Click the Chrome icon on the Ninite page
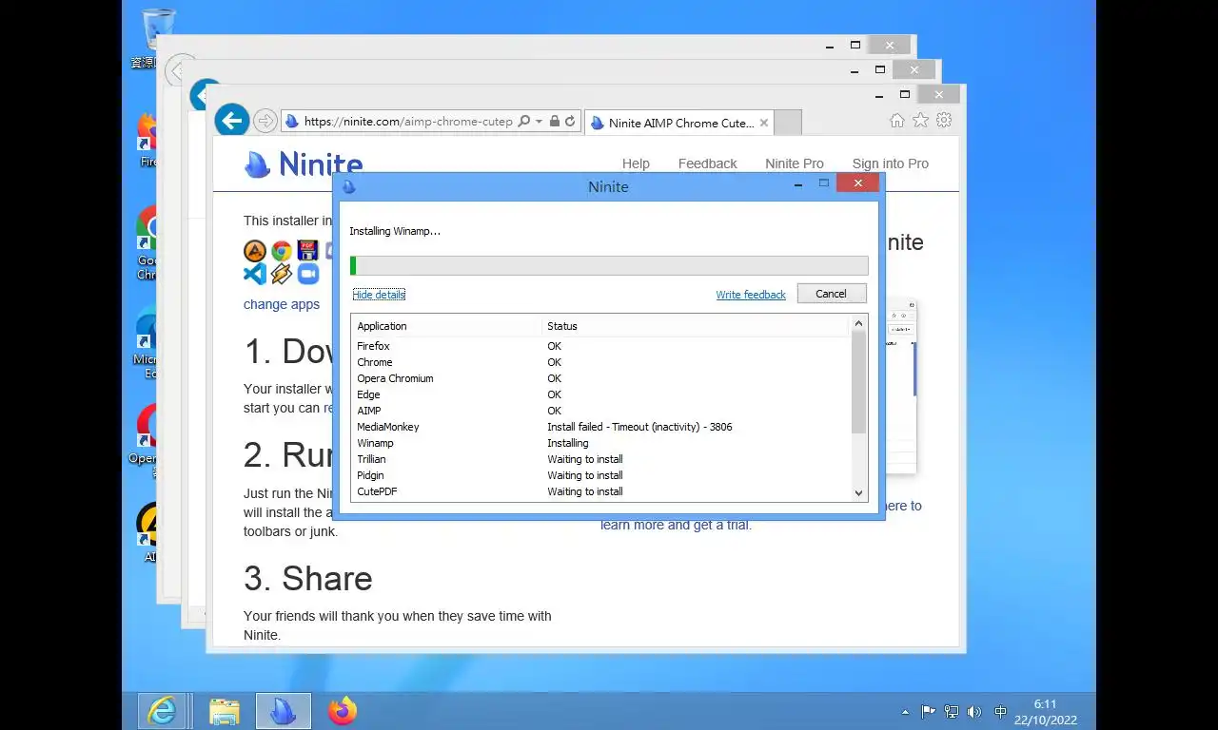The width and height of the screenshot is (1218, 730). [282, 251]
